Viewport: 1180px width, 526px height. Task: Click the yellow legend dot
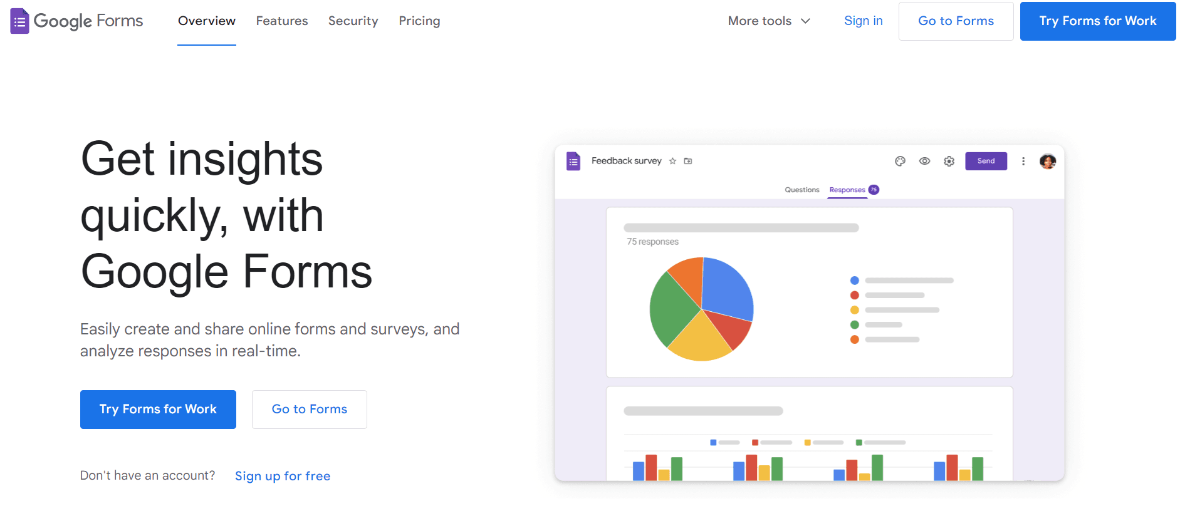pos(854,310)
